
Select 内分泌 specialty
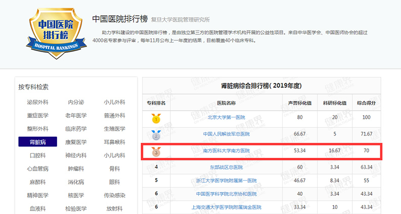click(76, 102)
